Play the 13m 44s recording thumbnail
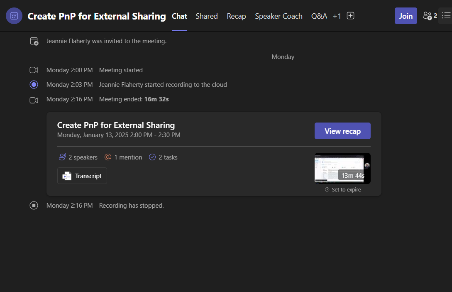This screenshot has height=292, width=452. click(x=342, y=168)
